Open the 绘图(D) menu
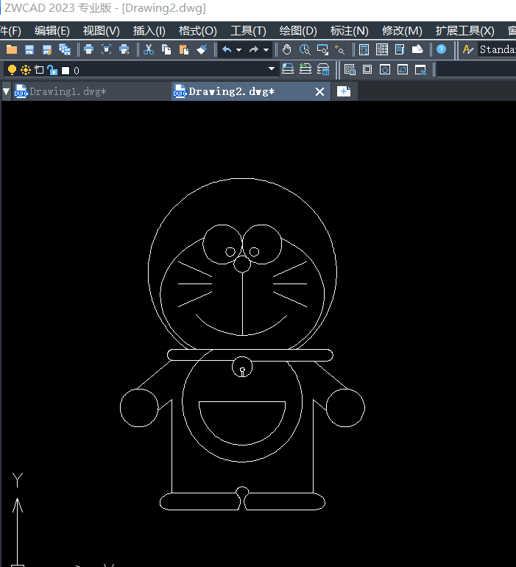The height and width of the screenshot is (567, 516). coord(297,30)
